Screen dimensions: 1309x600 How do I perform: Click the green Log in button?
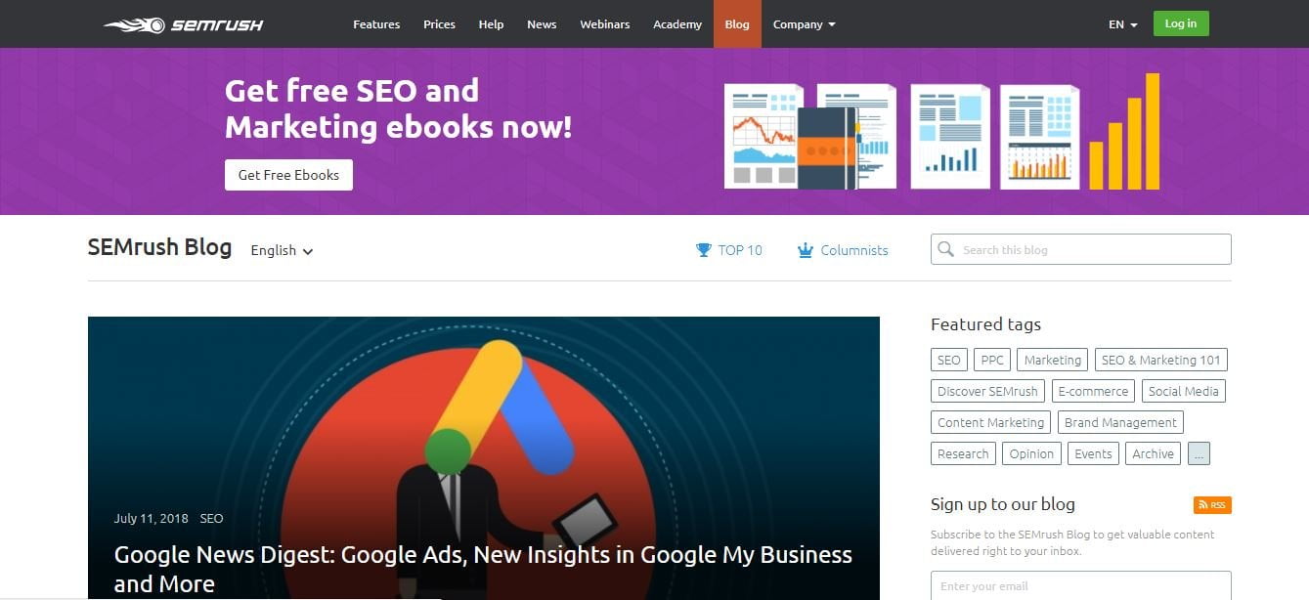[x=1181, y=23]
